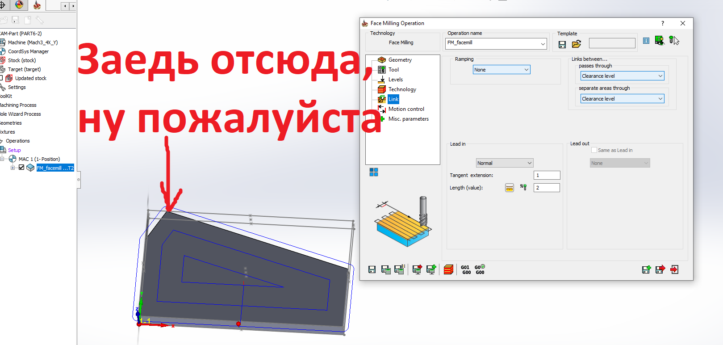
Task: Select CoordSys Manager in CAM tree
Action: [x=28, y=51]
